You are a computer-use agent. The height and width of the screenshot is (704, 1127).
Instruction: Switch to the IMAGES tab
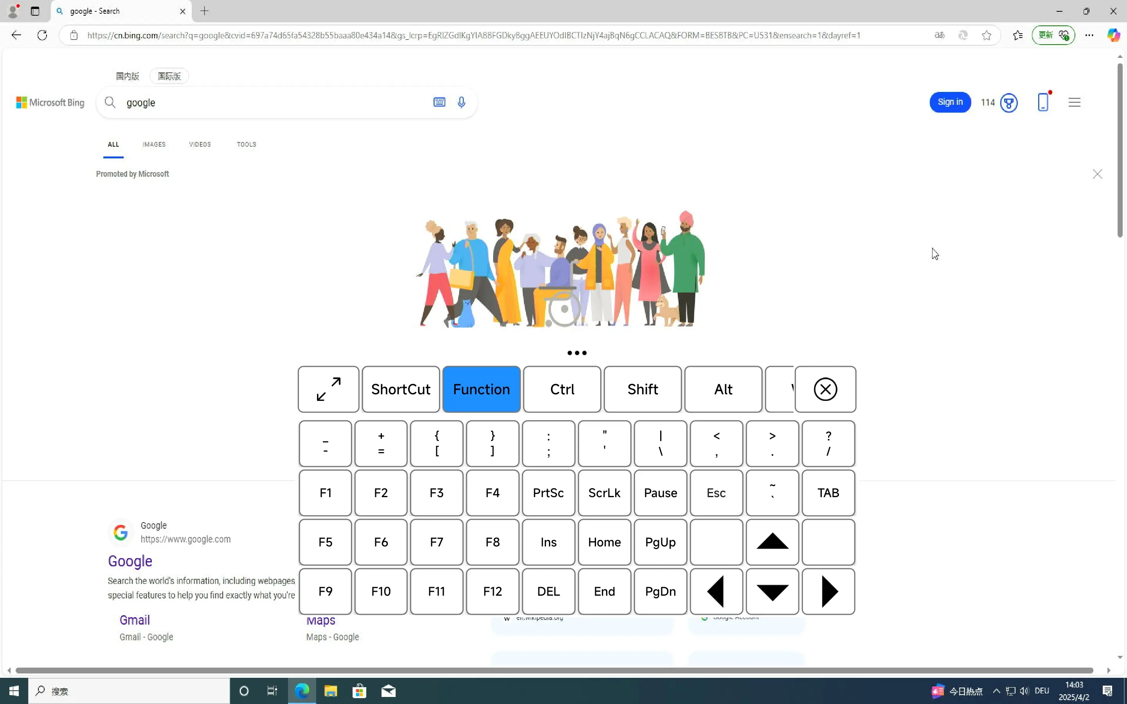pyautogui.click(x=154, y=144)
